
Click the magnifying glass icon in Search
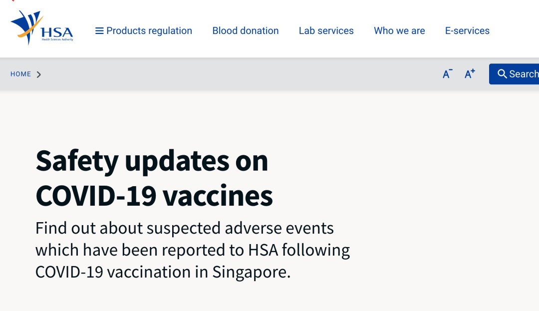pyautogui.click(x=502, y=74)
